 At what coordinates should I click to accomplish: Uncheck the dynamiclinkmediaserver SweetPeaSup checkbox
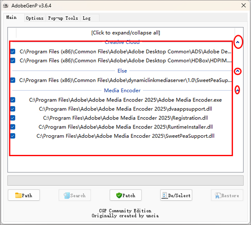(13, 80)
